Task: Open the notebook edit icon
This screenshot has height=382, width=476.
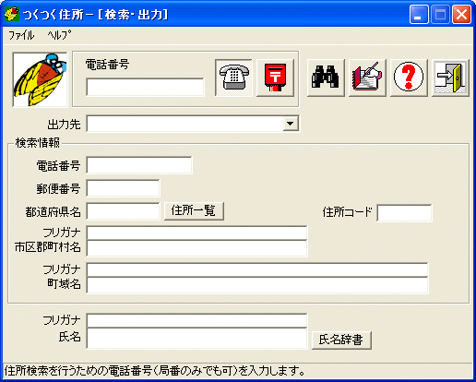Action: [367, 78]
